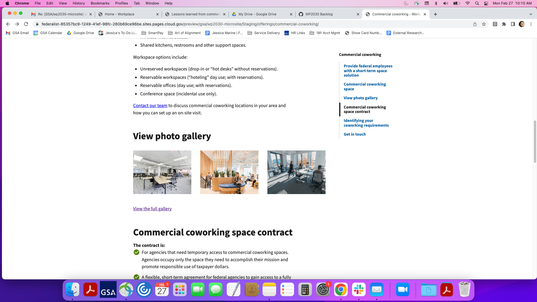Open the History menu
Image resolution: width=537 pixels, height=302 pixels.
pyautogui.click(x=79, y=3)
